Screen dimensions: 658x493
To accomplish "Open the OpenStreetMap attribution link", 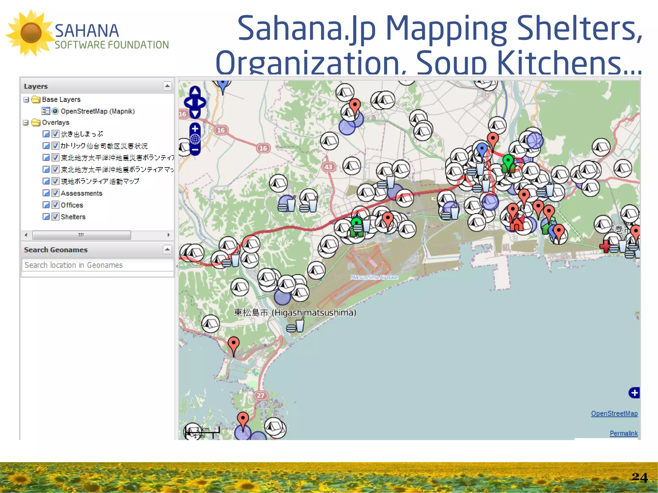I will click(614, 414).
